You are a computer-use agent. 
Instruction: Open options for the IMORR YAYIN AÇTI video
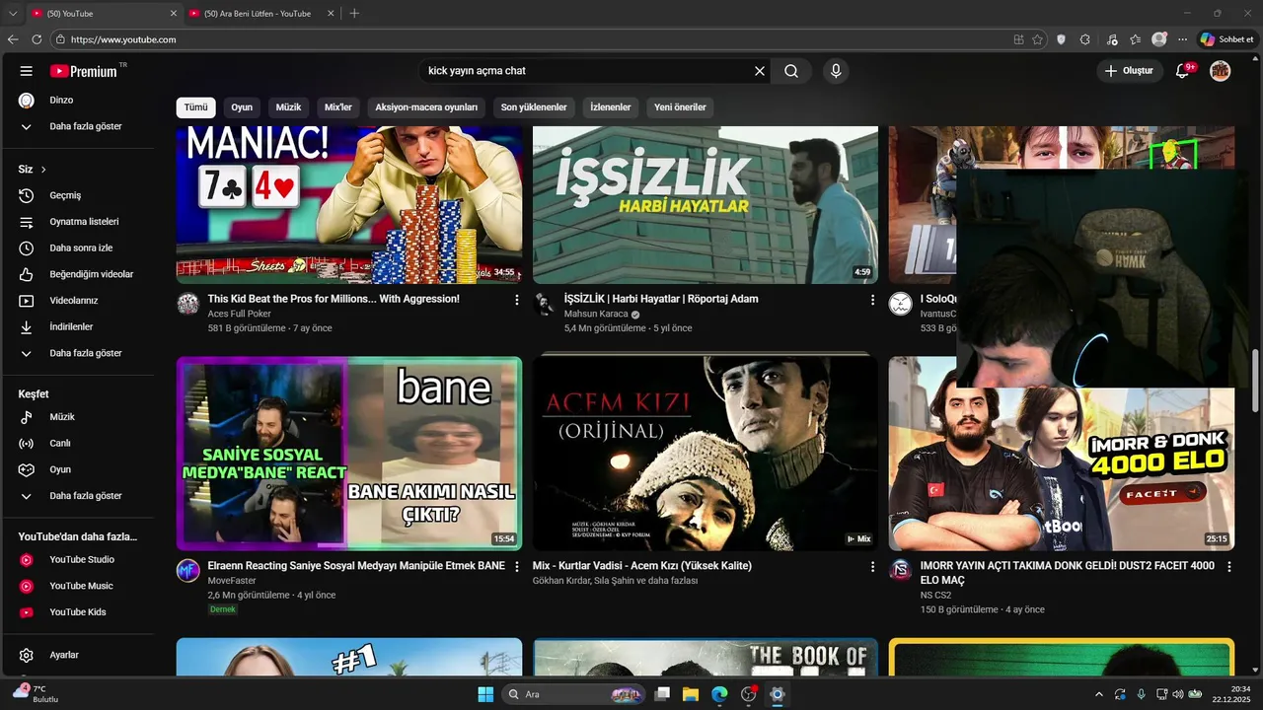1228,567
